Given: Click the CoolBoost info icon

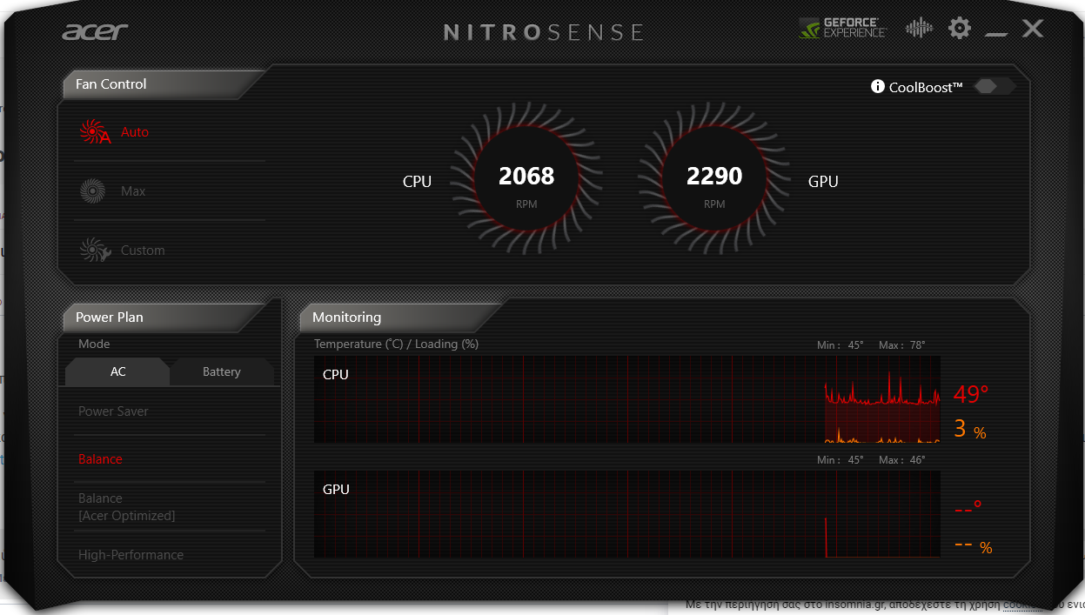Looking at the screenshot, I should coord(878,87).
